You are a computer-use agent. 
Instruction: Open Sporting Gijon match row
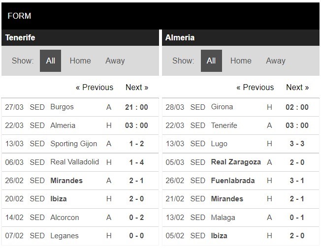[80, 144]
